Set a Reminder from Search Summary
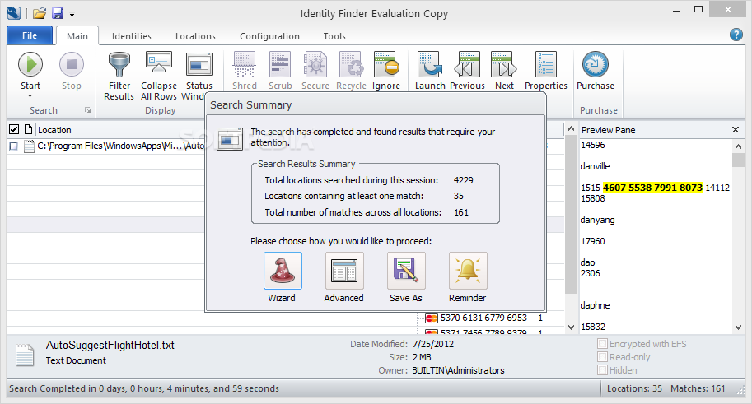752x404 pixels. [x=468, y=271]
